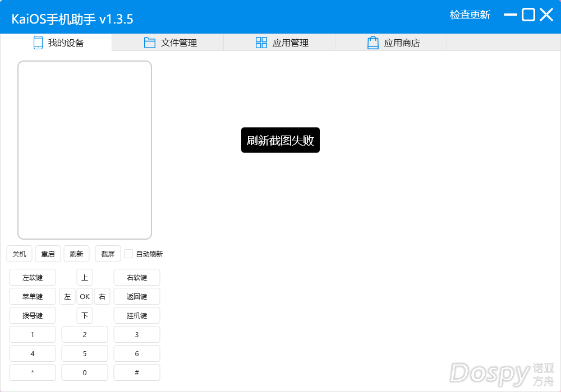561x392 pixels.
Task: Click the 重启 button
Action: tap(48, 254)
